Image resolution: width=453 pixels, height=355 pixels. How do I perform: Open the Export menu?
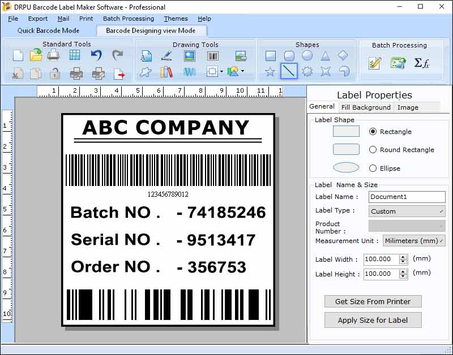coord(38,19)
